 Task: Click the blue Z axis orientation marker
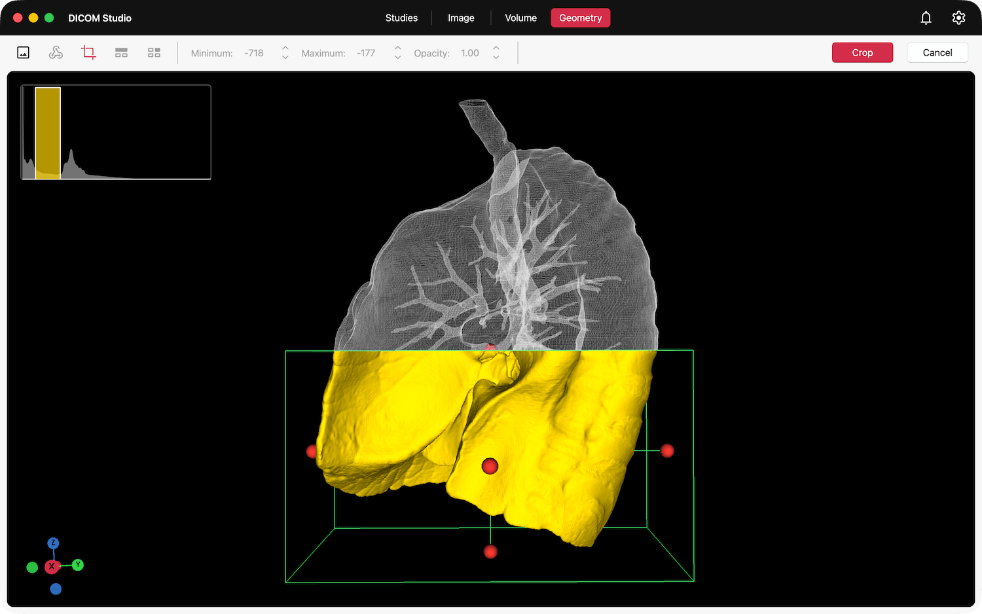(x=53, y=543)
